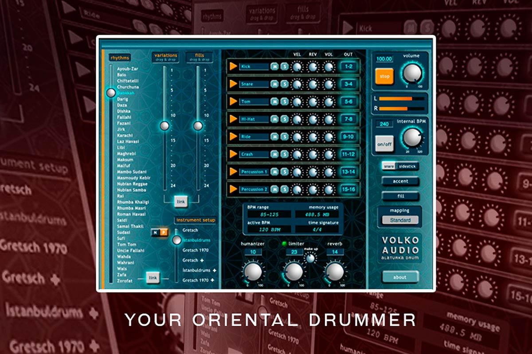The width and height of the screenshot is (532, 354).
Task: Click the master volume knob
Action: point(412,73)
